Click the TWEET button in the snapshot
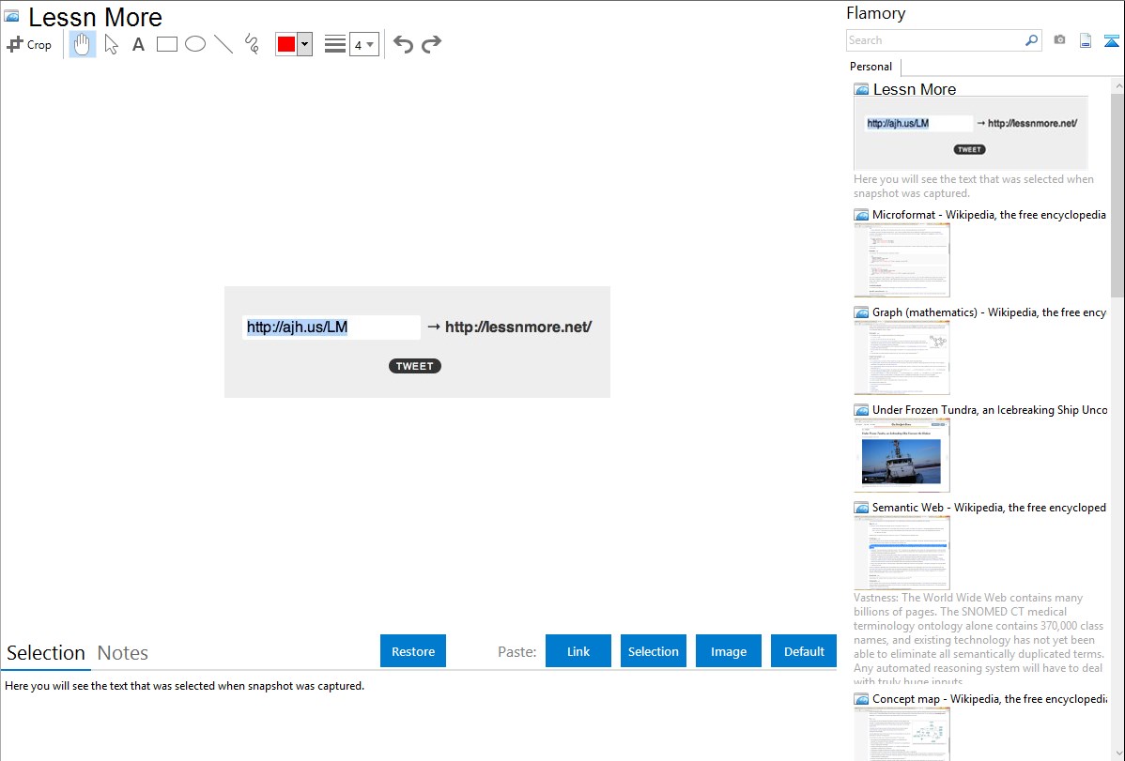This screenshot has height=761, width=1125. coord(415,366)
